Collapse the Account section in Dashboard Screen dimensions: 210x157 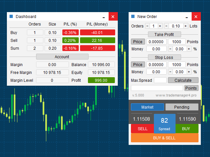(x=62, y=57)
